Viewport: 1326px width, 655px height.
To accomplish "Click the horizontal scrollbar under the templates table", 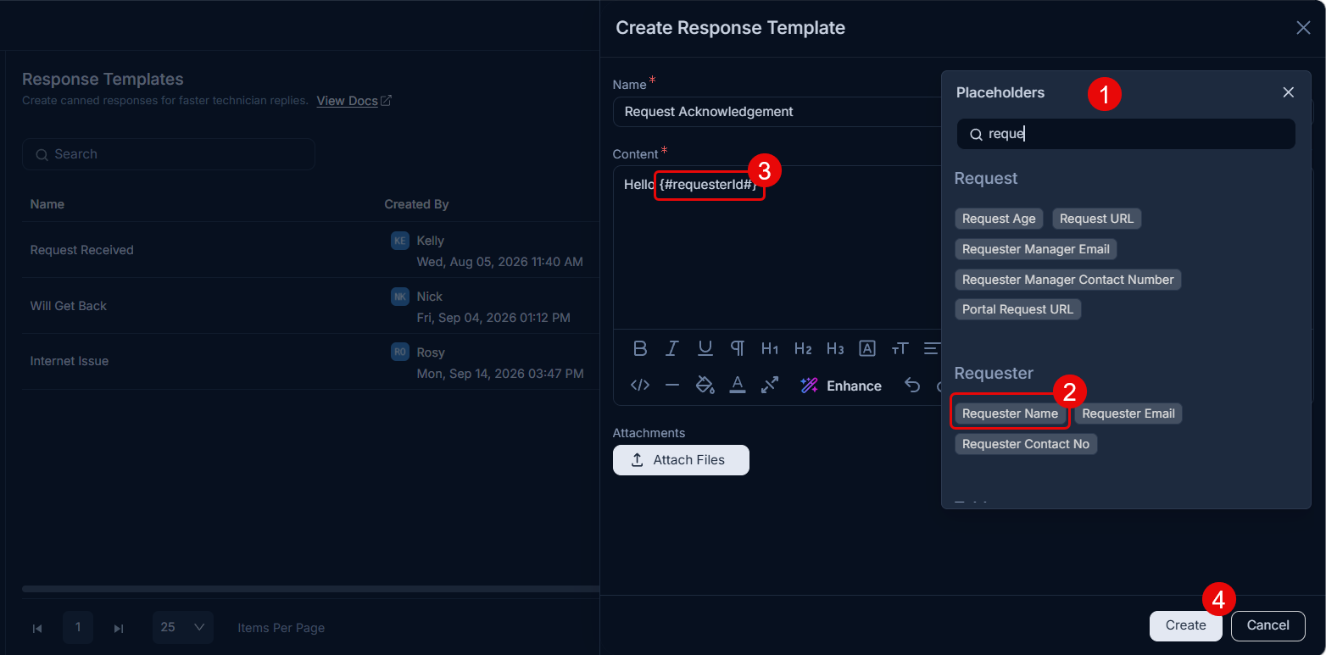I will coord(310,588).
